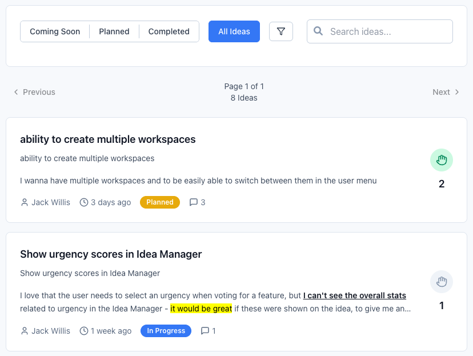
Task: Switch to the Coming Soon tab
Action: click(x=55, y=31)
